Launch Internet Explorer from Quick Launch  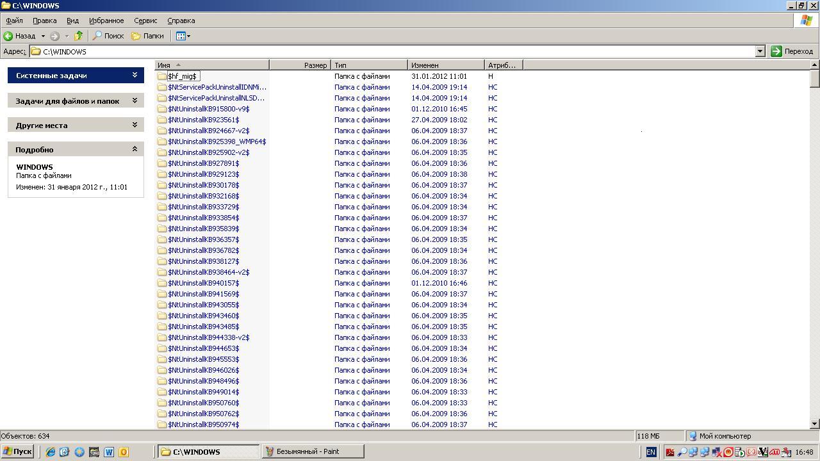[50, 452]
